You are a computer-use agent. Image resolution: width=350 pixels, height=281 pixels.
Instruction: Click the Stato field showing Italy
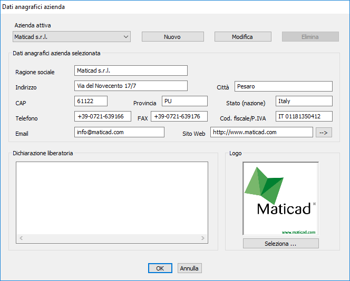[x=304, y=101]
